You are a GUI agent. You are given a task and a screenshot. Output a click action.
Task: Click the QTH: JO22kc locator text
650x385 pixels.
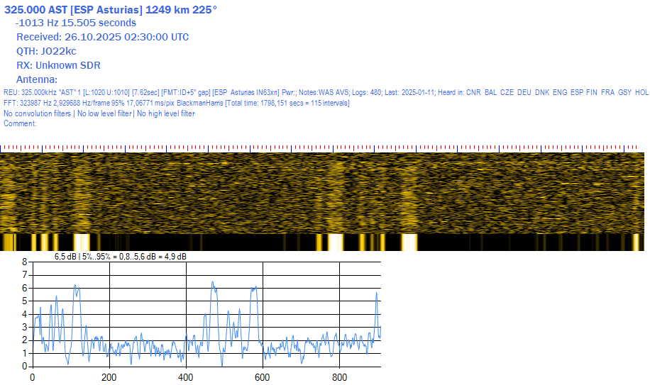coord(46,52)
